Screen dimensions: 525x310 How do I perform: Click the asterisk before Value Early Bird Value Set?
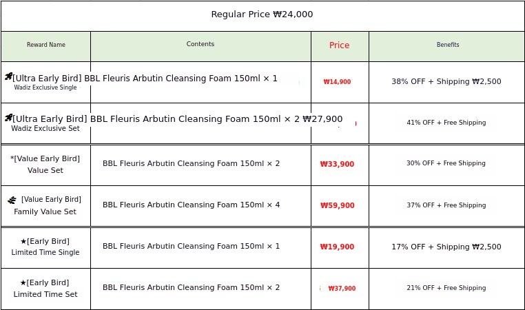12,159
